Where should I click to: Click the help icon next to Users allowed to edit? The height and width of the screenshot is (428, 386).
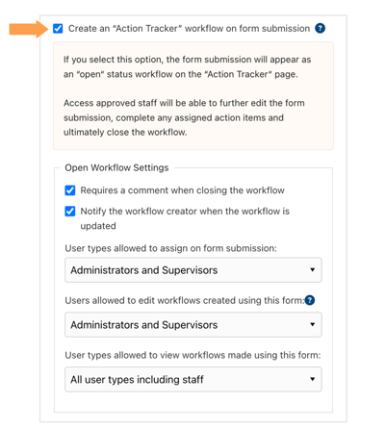310,300
